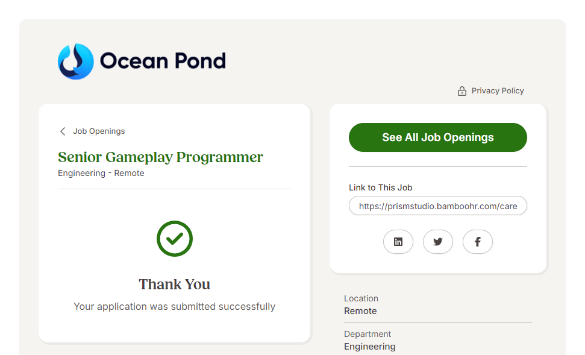Click the Privacy Policy lock icon
The width and height of the screenshot is (585, 355).
pyautogui.click(x=462, y=91)
